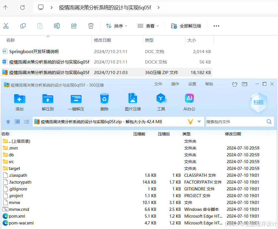
Task: Sort archive list by archive 修改日期 column
Action: (x=233, y=134)
